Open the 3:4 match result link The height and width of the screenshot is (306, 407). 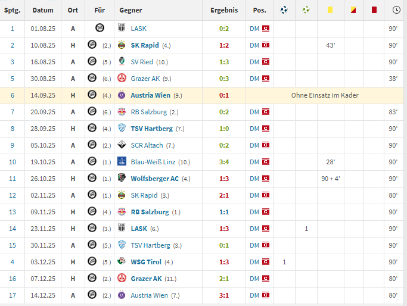click(224, 162)
